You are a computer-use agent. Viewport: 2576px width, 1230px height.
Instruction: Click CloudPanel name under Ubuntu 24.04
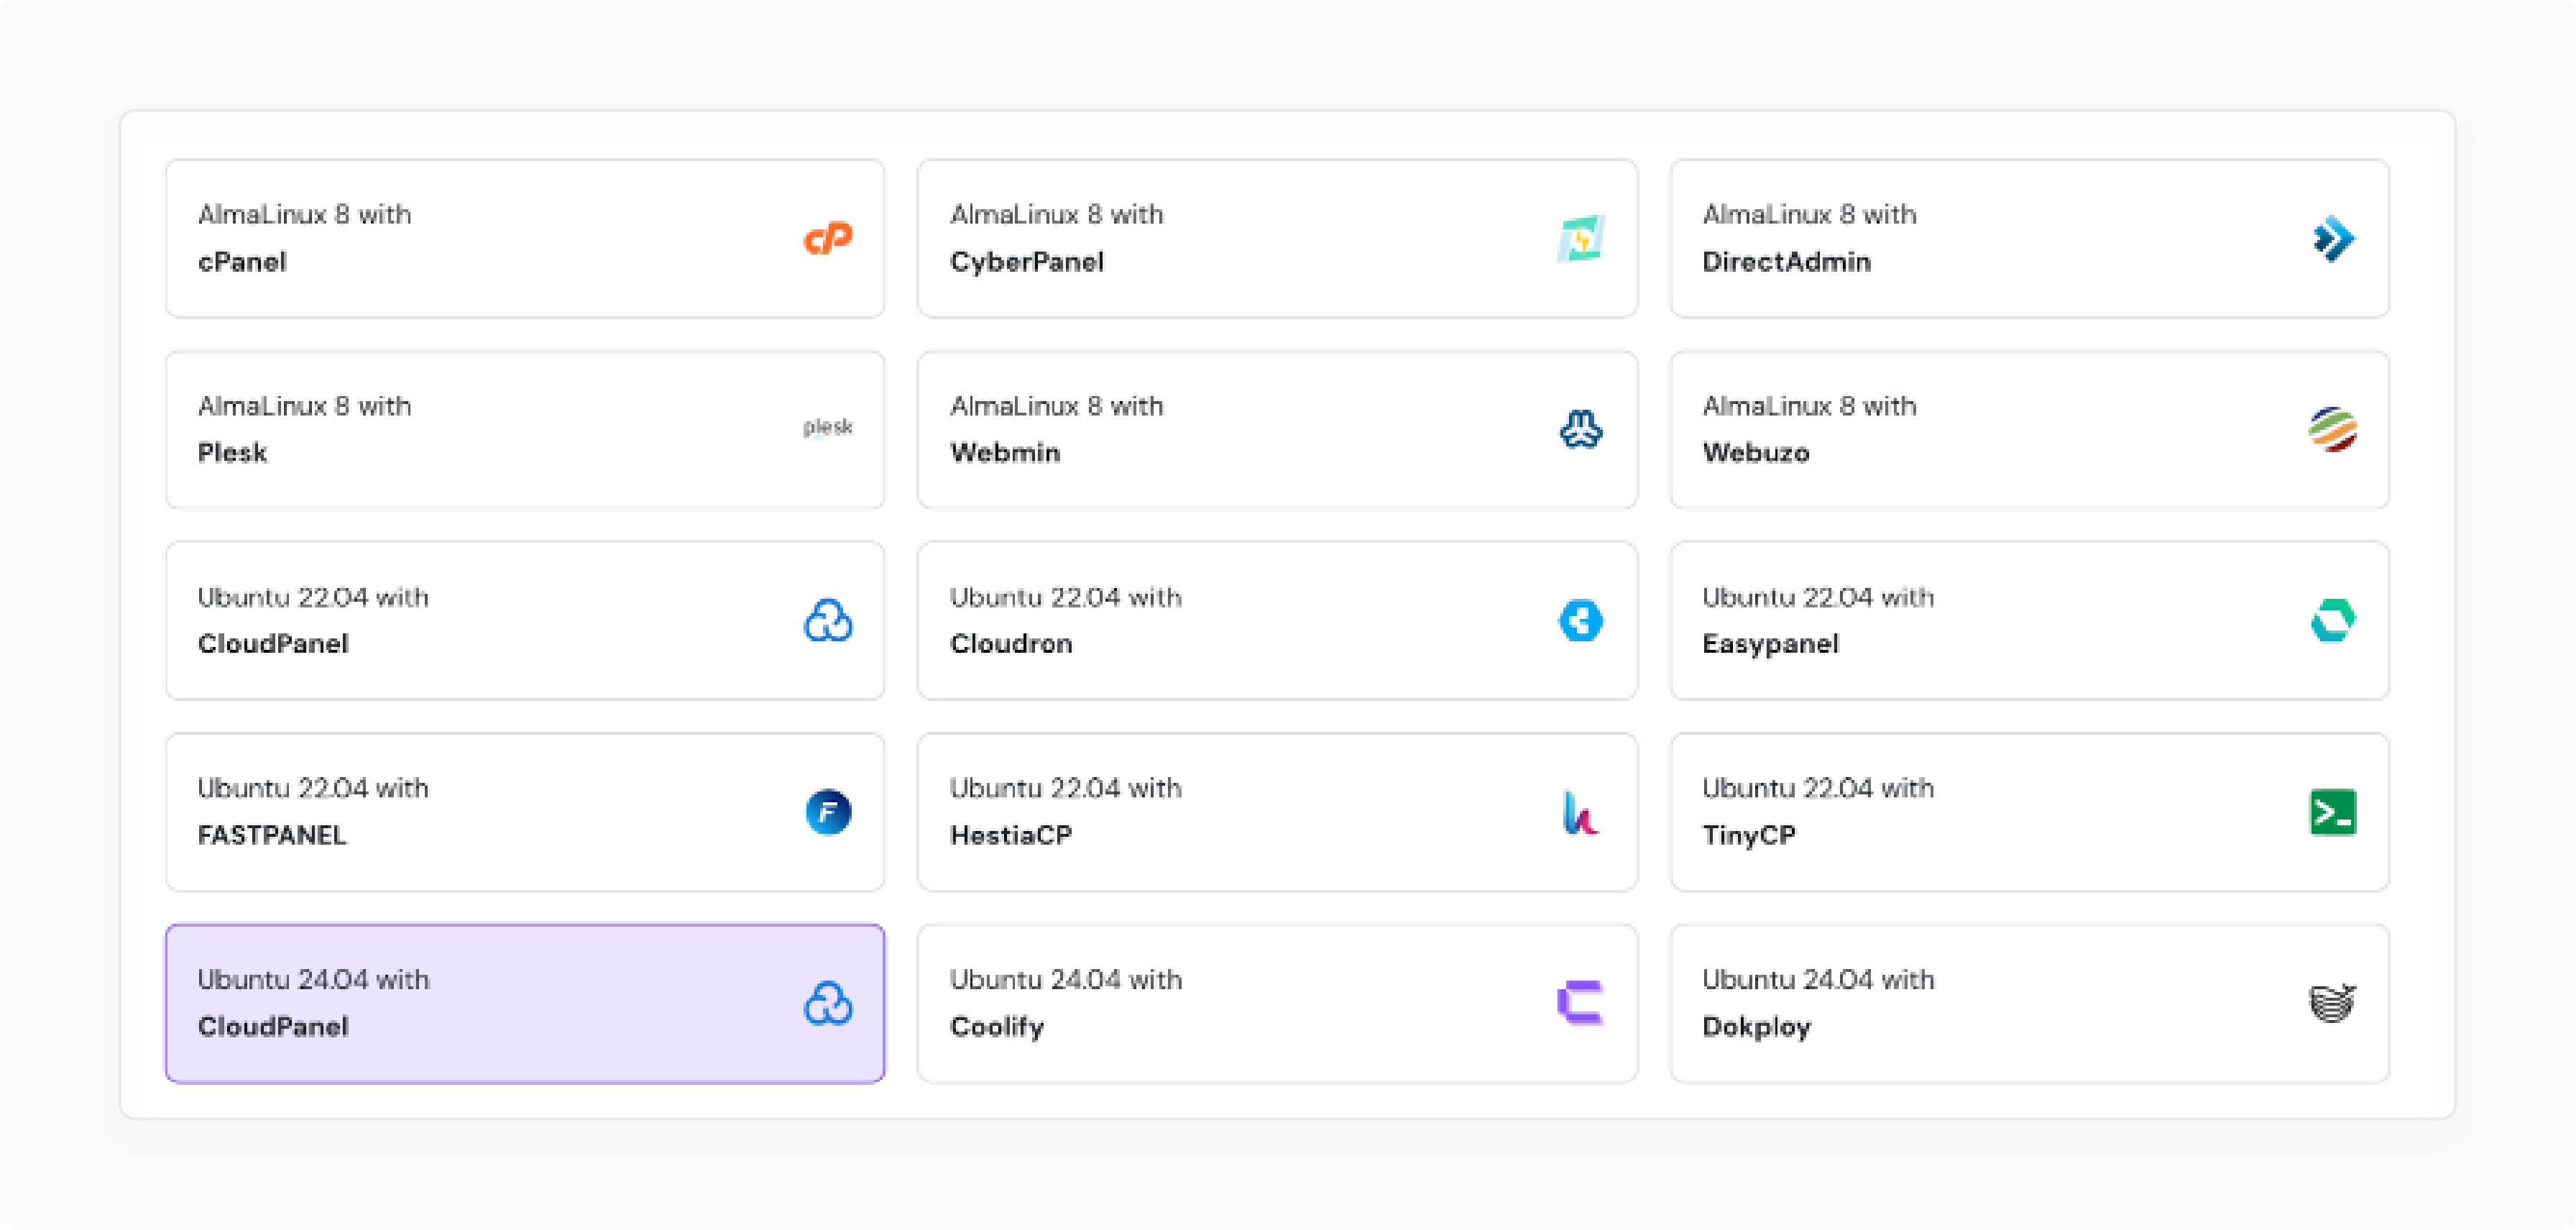pos(273,1027)
